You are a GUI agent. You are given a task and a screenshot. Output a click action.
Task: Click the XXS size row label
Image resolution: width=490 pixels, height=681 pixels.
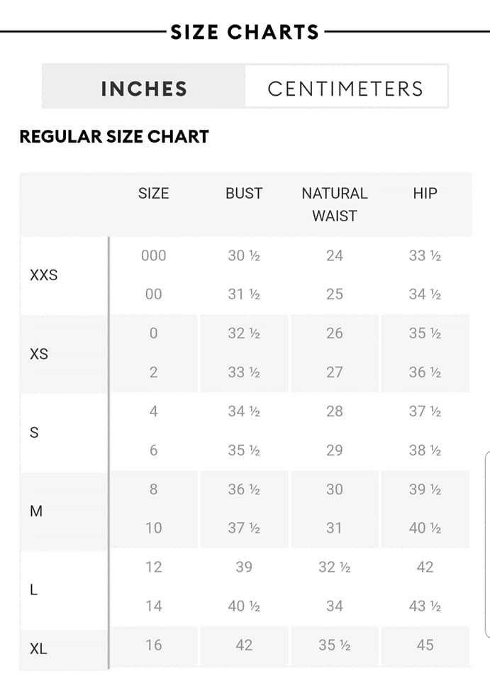click(x=44, y=275)
